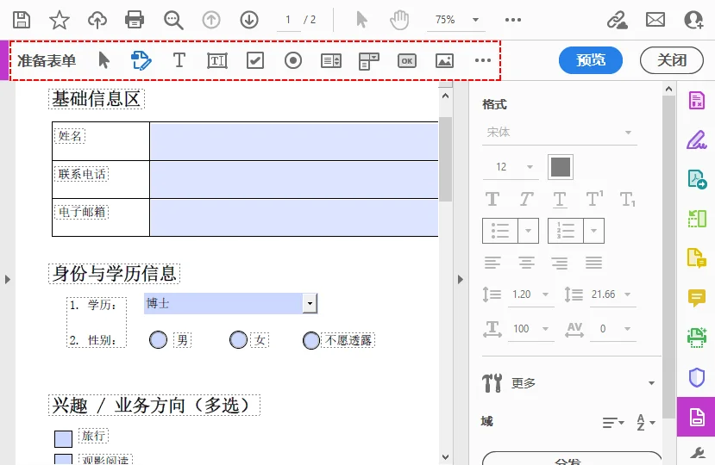Viewport: 715px width, 465px height.
Task: Align text right
Action: 560,263
